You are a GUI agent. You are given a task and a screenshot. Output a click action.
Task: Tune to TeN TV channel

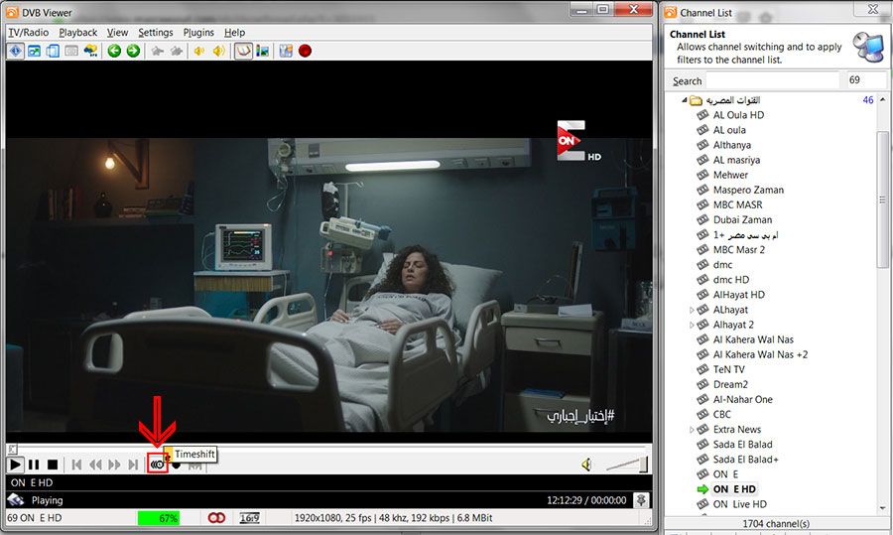(x=728, y=370)
